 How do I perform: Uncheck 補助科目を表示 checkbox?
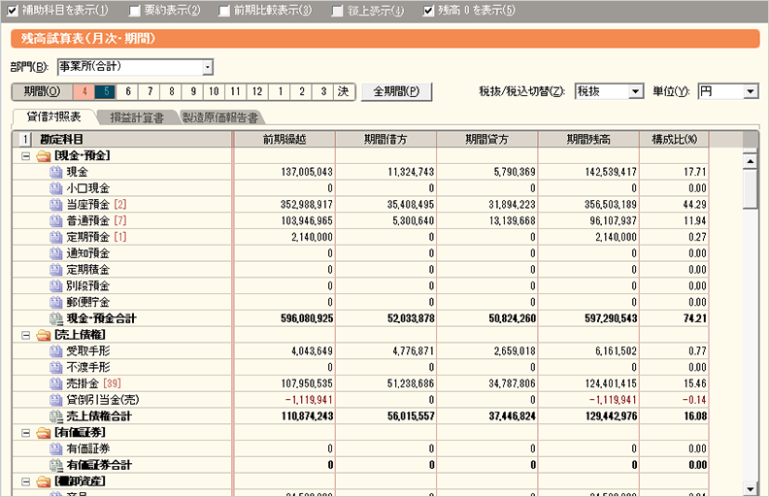[x=12, y=11]
